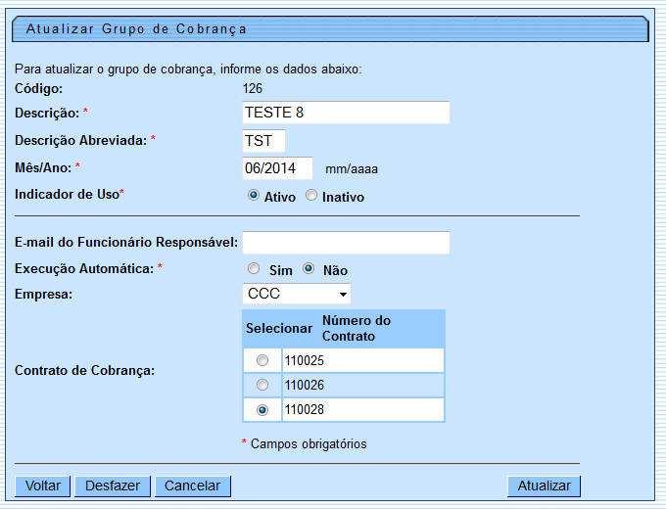Image resolution: width=666 pixels, height=509 pixels.
Task: Choose Sim for Execução Automática
Action: tap(254, 269)
